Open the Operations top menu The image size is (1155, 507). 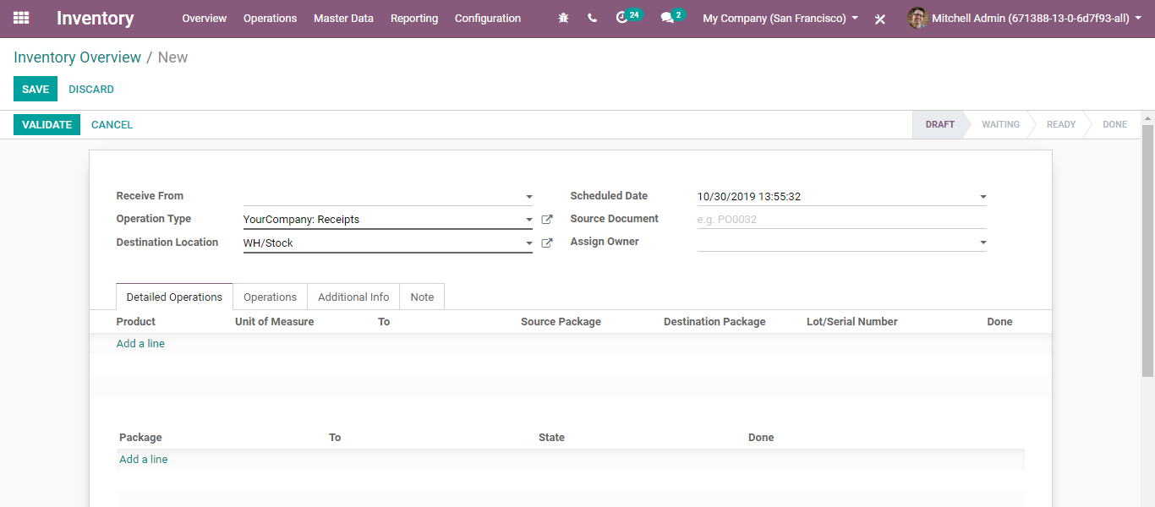(270, 18)
